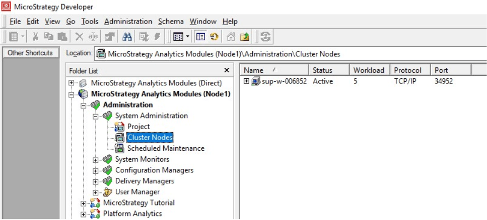Open the Help menu
This screenshot has height=220, width=487.
230,22
